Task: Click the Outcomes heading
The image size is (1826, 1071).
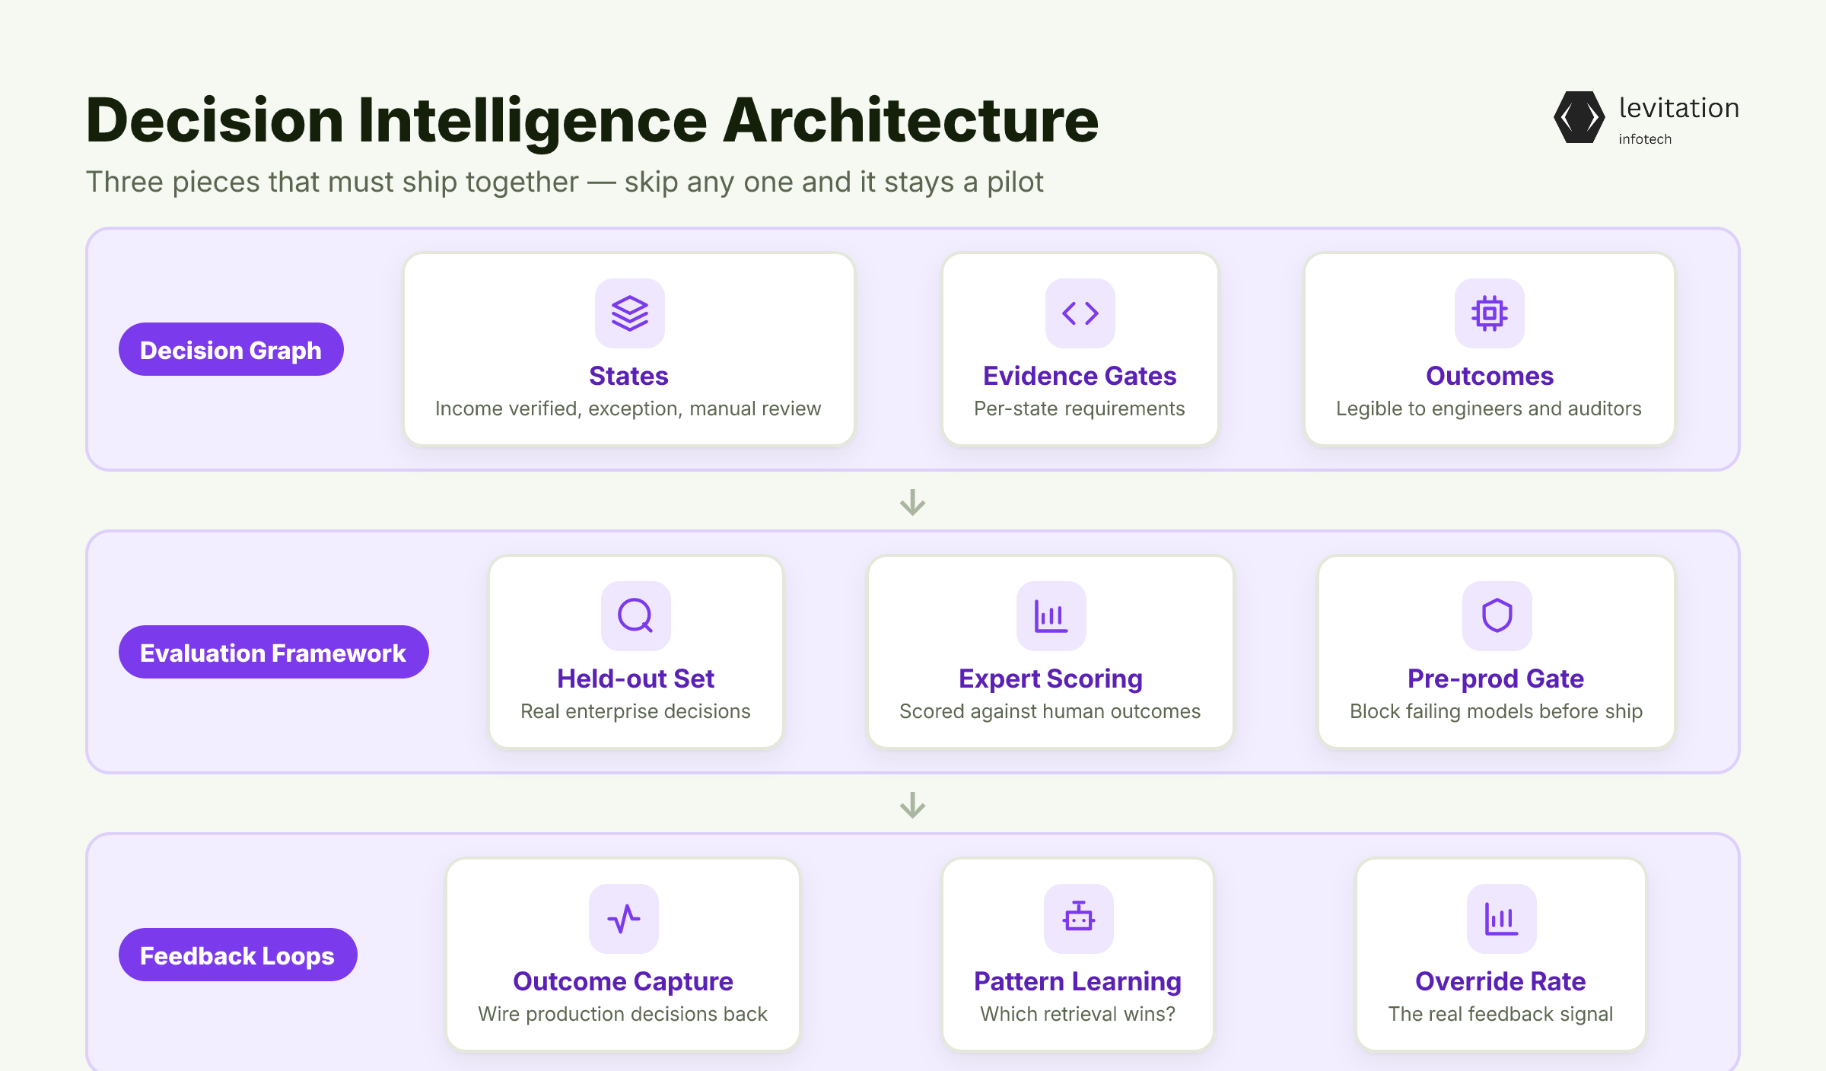Action: [1490, 376]
